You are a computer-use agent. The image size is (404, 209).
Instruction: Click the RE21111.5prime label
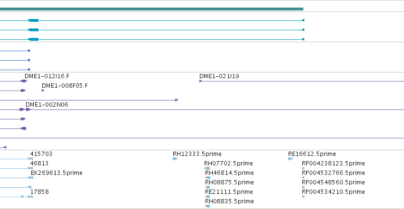click(x=229, y=192)
